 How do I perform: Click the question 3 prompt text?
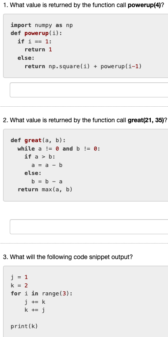pyautogui.click(x=68, y=257)
